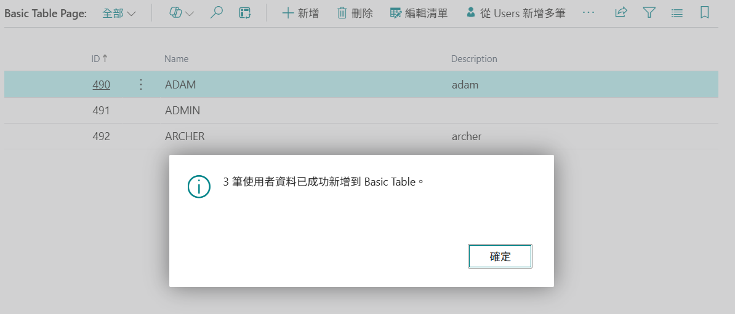Select the ARCHER row
Viewport: 735px width, 314px height.
click(x=185, y=136)
